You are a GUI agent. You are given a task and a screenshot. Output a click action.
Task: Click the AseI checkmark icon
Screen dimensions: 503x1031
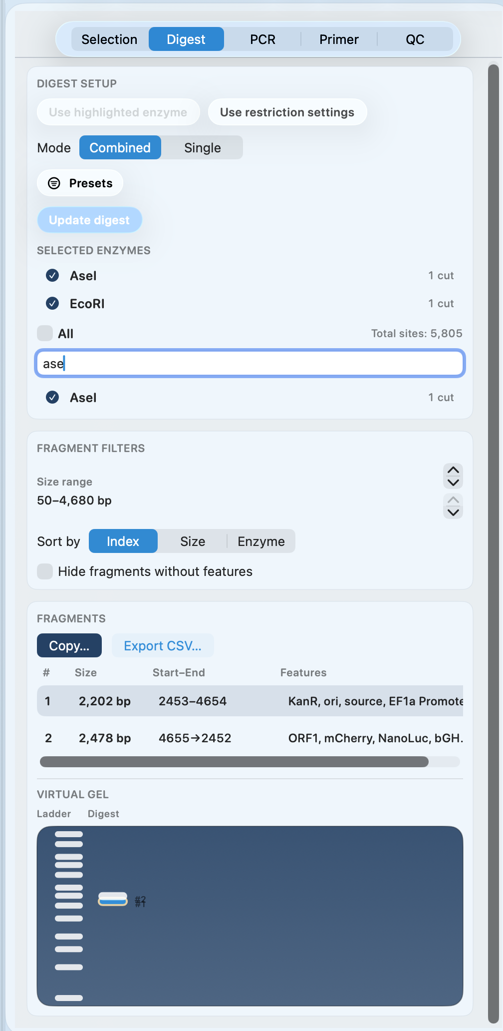tap(52, 275)
